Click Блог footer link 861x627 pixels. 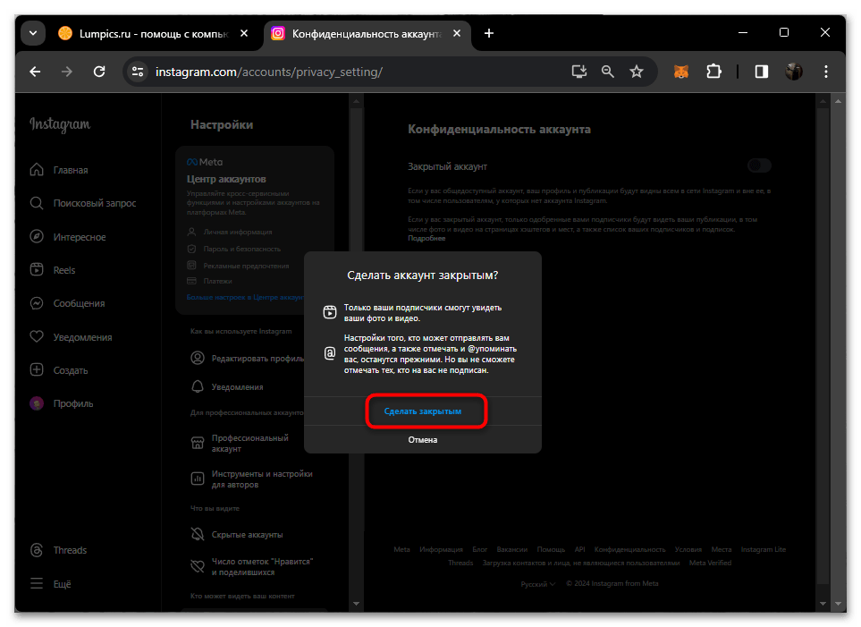point(479,549)
